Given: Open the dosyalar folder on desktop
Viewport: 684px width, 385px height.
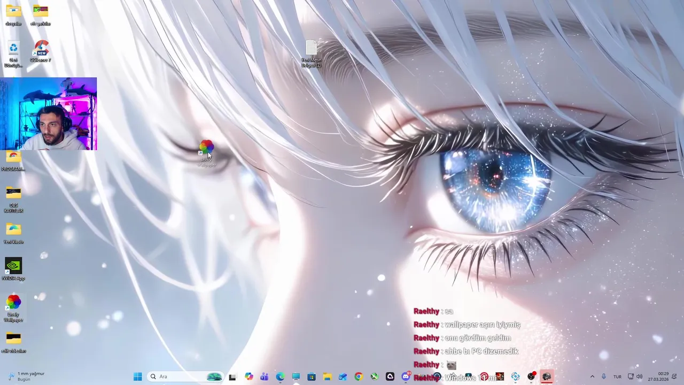Looking at the screenshot, I should [x=13, y=14].
